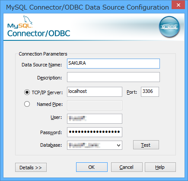
Task: Click the empty Description input field
Action: tap(113, 77)
